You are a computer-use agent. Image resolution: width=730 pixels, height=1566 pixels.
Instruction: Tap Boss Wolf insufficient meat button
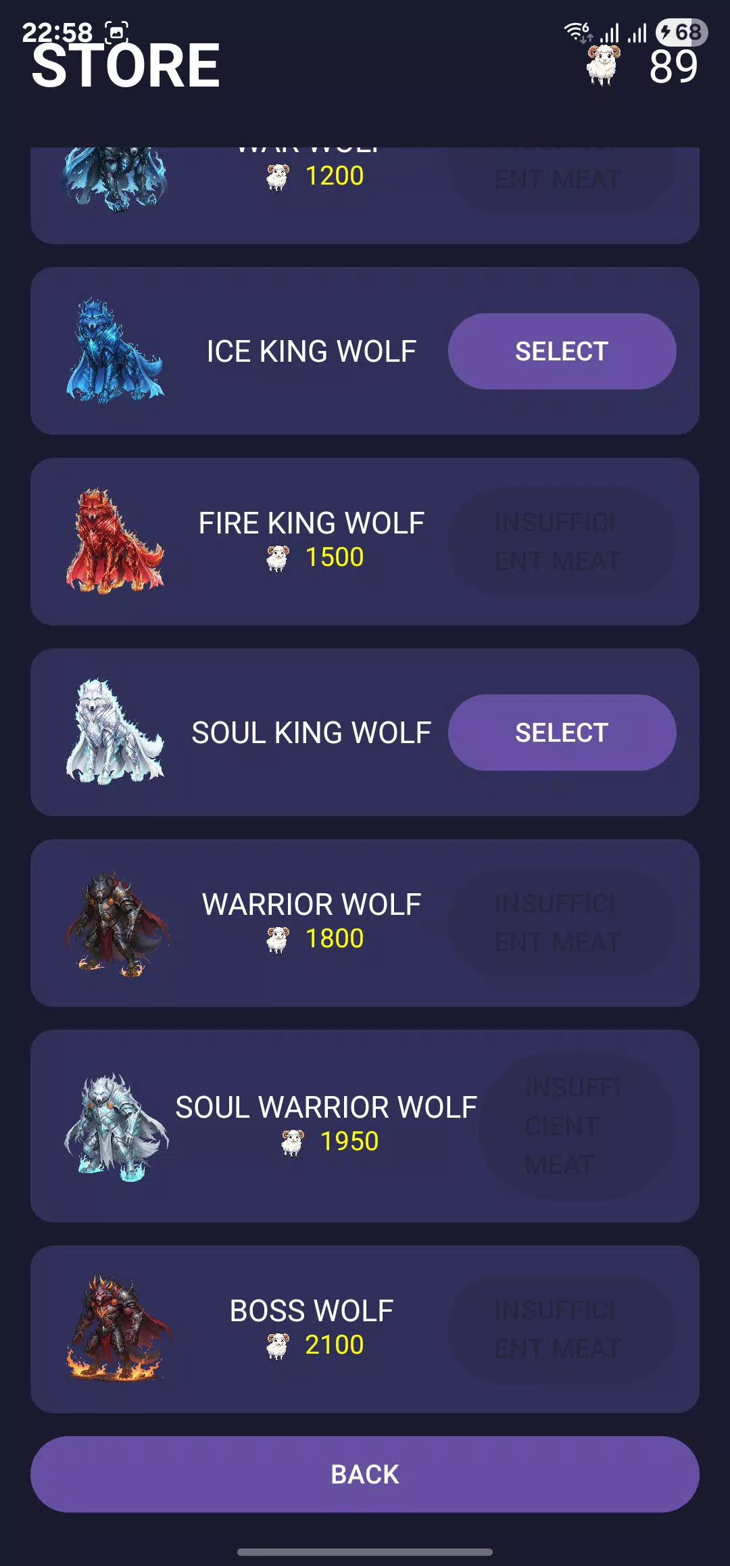562,1329
